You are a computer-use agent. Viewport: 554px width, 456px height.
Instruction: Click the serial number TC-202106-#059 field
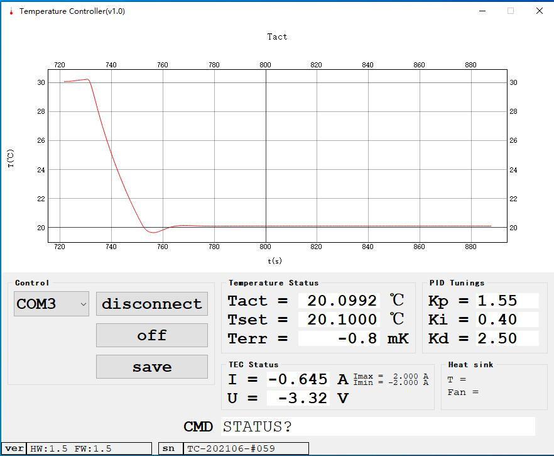click(246, 448)
